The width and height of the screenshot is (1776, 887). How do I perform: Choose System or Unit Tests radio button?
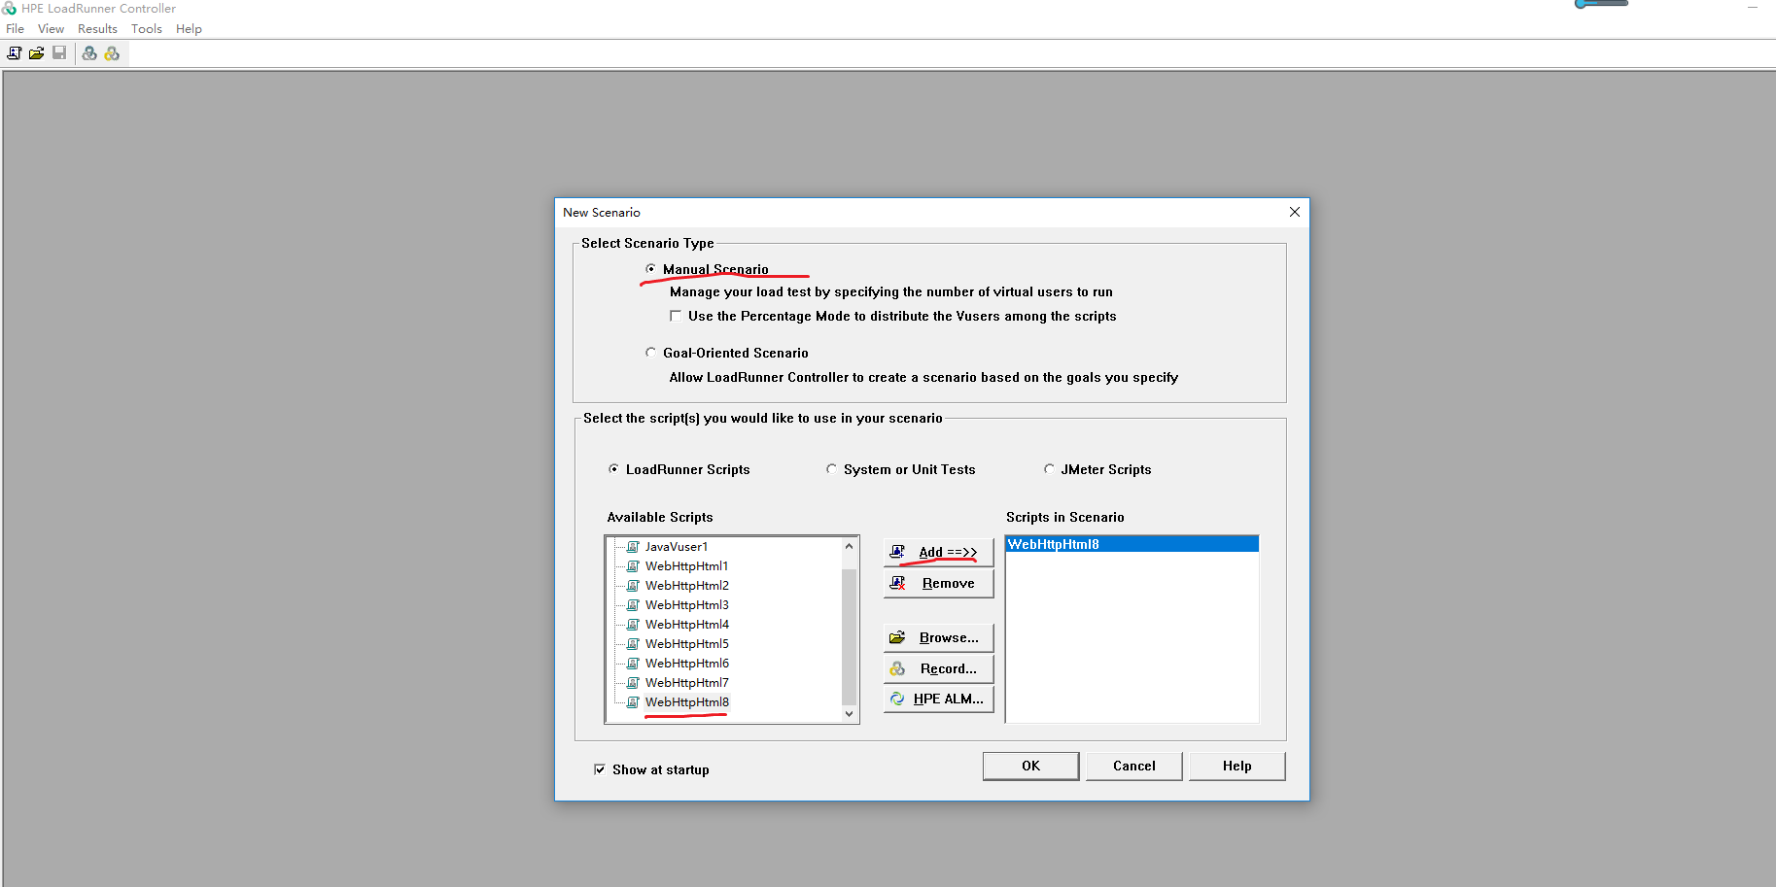(x=831, y=469)
